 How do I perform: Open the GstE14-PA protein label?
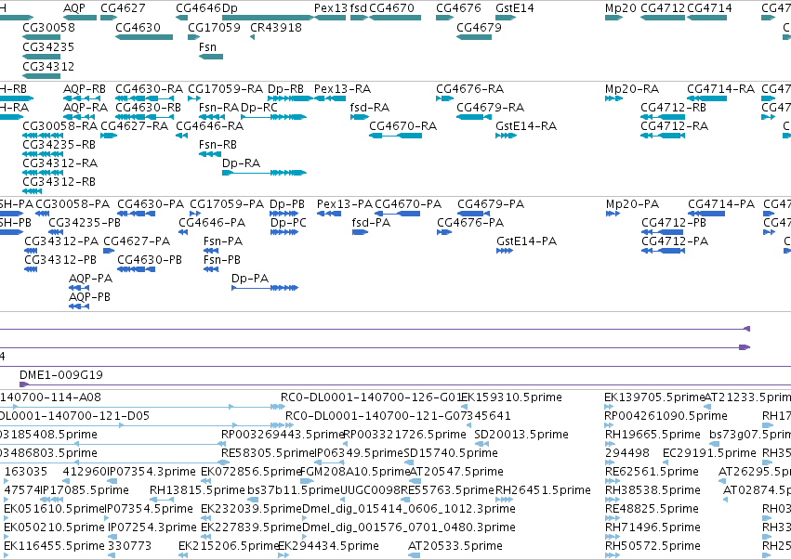(527, 241)
